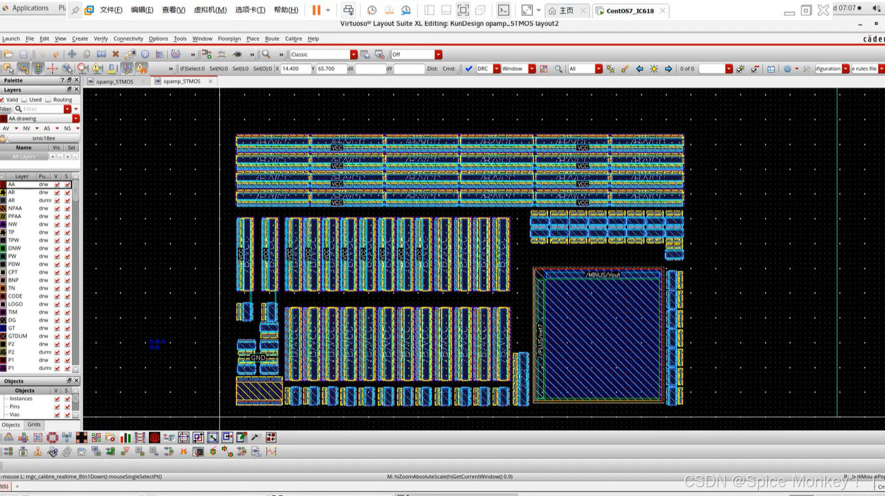Click the All Layers button

point(24,156)
